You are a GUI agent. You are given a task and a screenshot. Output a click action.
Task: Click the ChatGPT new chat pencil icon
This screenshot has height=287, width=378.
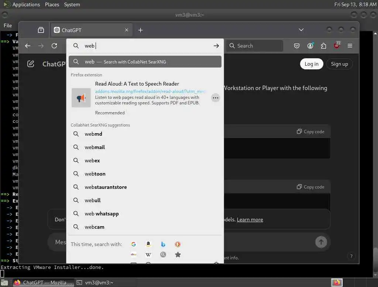pos(31,64)
